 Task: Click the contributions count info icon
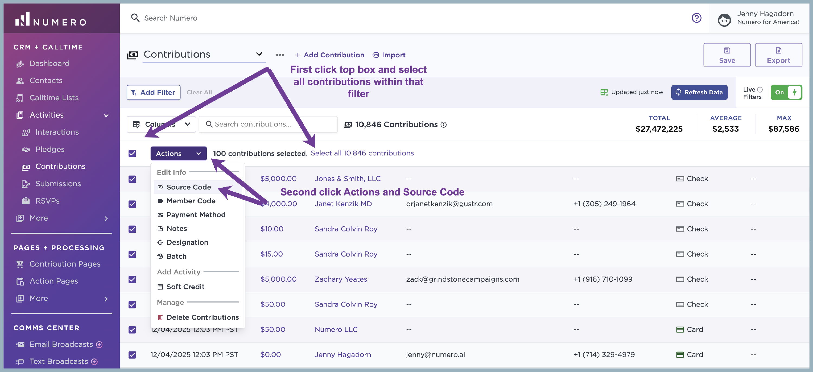tap(443, 125)
